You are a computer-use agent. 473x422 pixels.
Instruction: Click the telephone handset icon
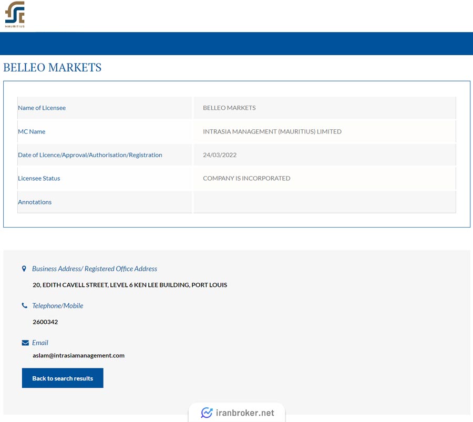24,305
